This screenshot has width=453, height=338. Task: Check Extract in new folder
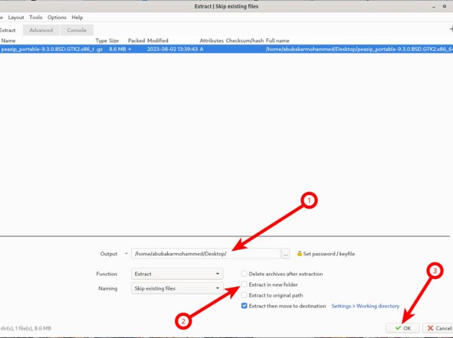[244, 285]
